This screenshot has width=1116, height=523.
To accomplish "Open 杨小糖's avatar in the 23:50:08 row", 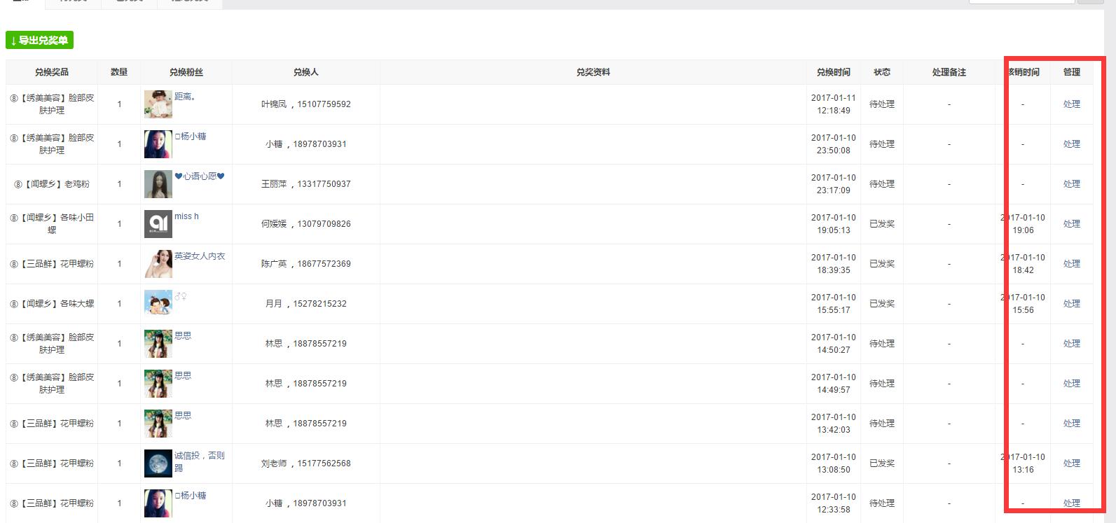I will [158, 144].
